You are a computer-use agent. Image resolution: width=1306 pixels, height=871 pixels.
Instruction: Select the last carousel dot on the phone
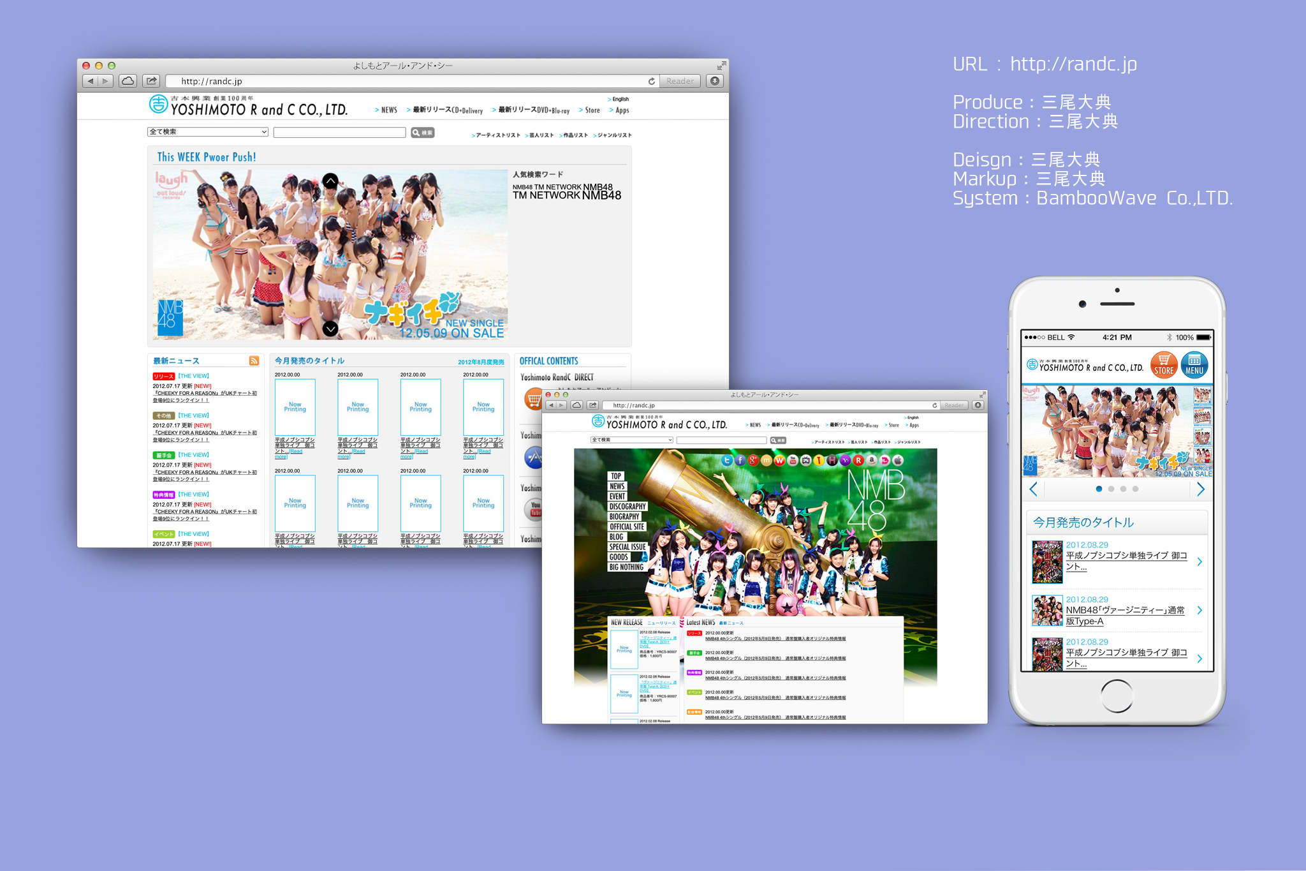pos(1135,489)
